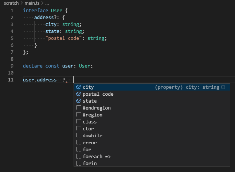Image resolution: width=235 pixels, height=172 pixels.
Task: Click the snippet icon beside foreach =>
Action: tap(79, 156)
